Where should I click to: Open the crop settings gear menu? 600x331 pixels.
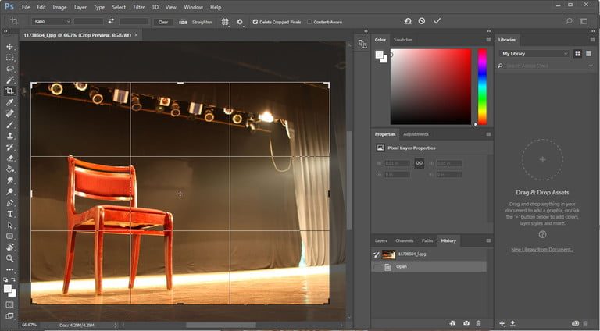[240, 22]
